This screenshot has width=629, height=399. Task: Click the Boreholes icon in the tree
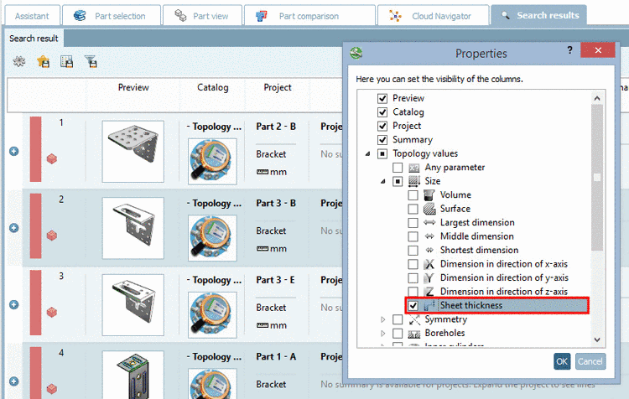(414, 334)
